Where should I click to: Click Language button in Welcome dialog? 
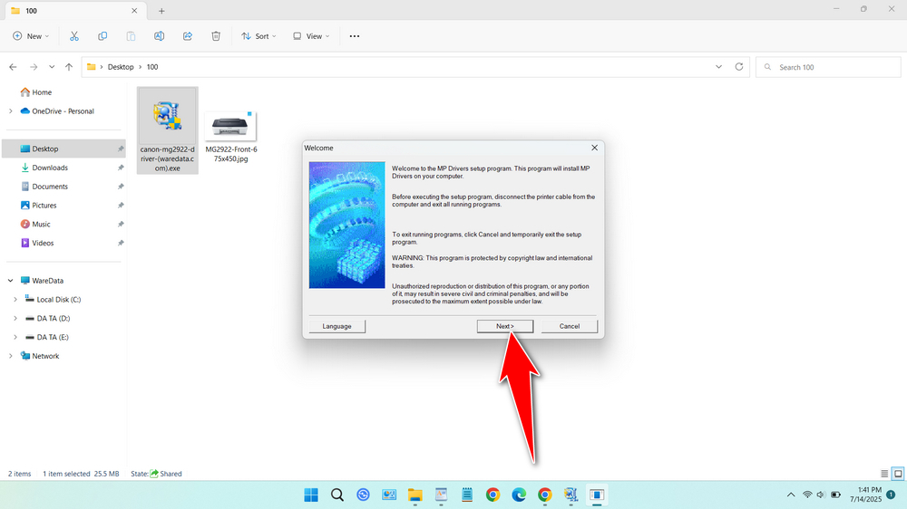point(336,326)
